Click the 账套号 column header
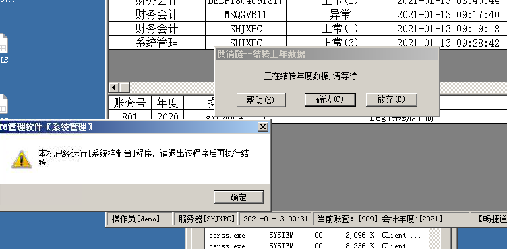Screen dimensions: 507x249 (129, 103)
